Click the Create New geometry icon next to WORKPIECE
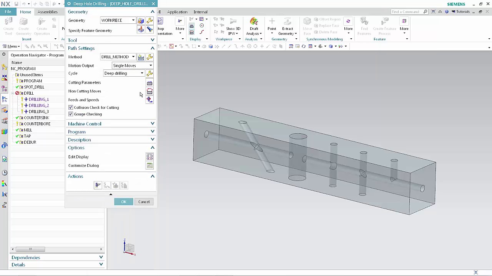This screenshot has height=276, width=492. click(141, 20)
